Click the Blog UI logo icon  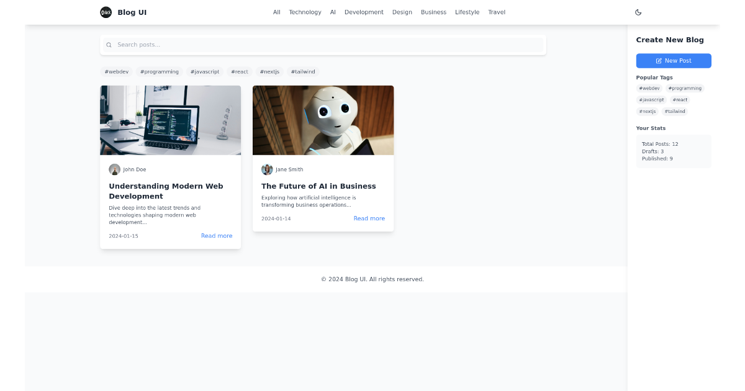coord(106,12)
